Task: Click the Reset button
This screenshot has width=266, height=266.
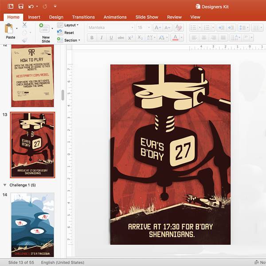Action: pos(66,32)
